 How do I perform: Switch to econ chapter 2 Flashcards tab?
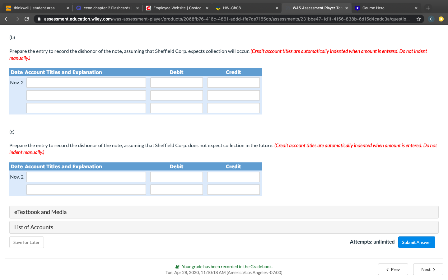(107, 8)
